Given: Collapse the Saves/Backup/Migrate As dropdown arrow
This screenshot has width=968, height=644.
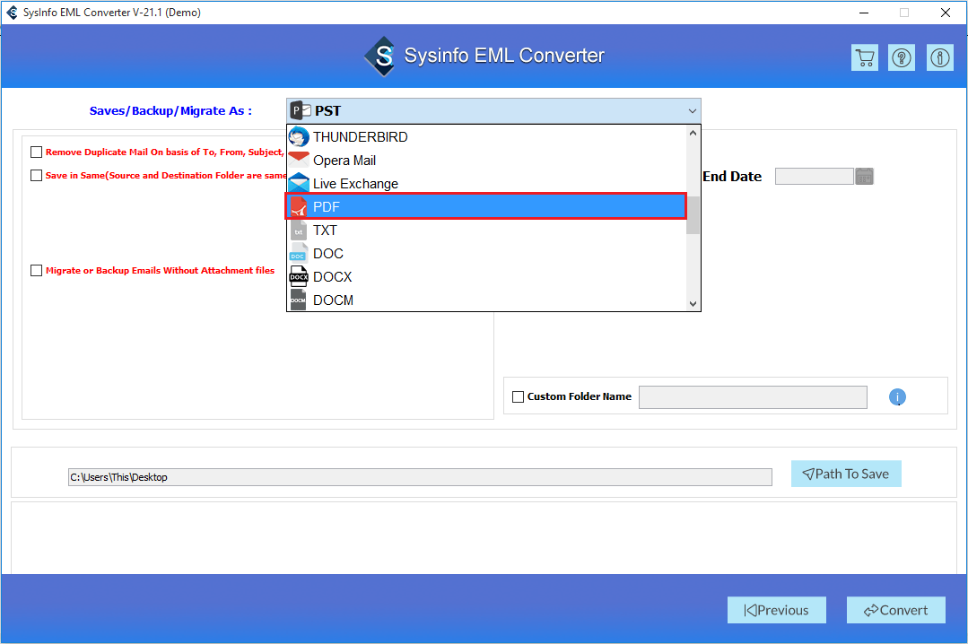Looking at the screenshot, I should [692, 111].
